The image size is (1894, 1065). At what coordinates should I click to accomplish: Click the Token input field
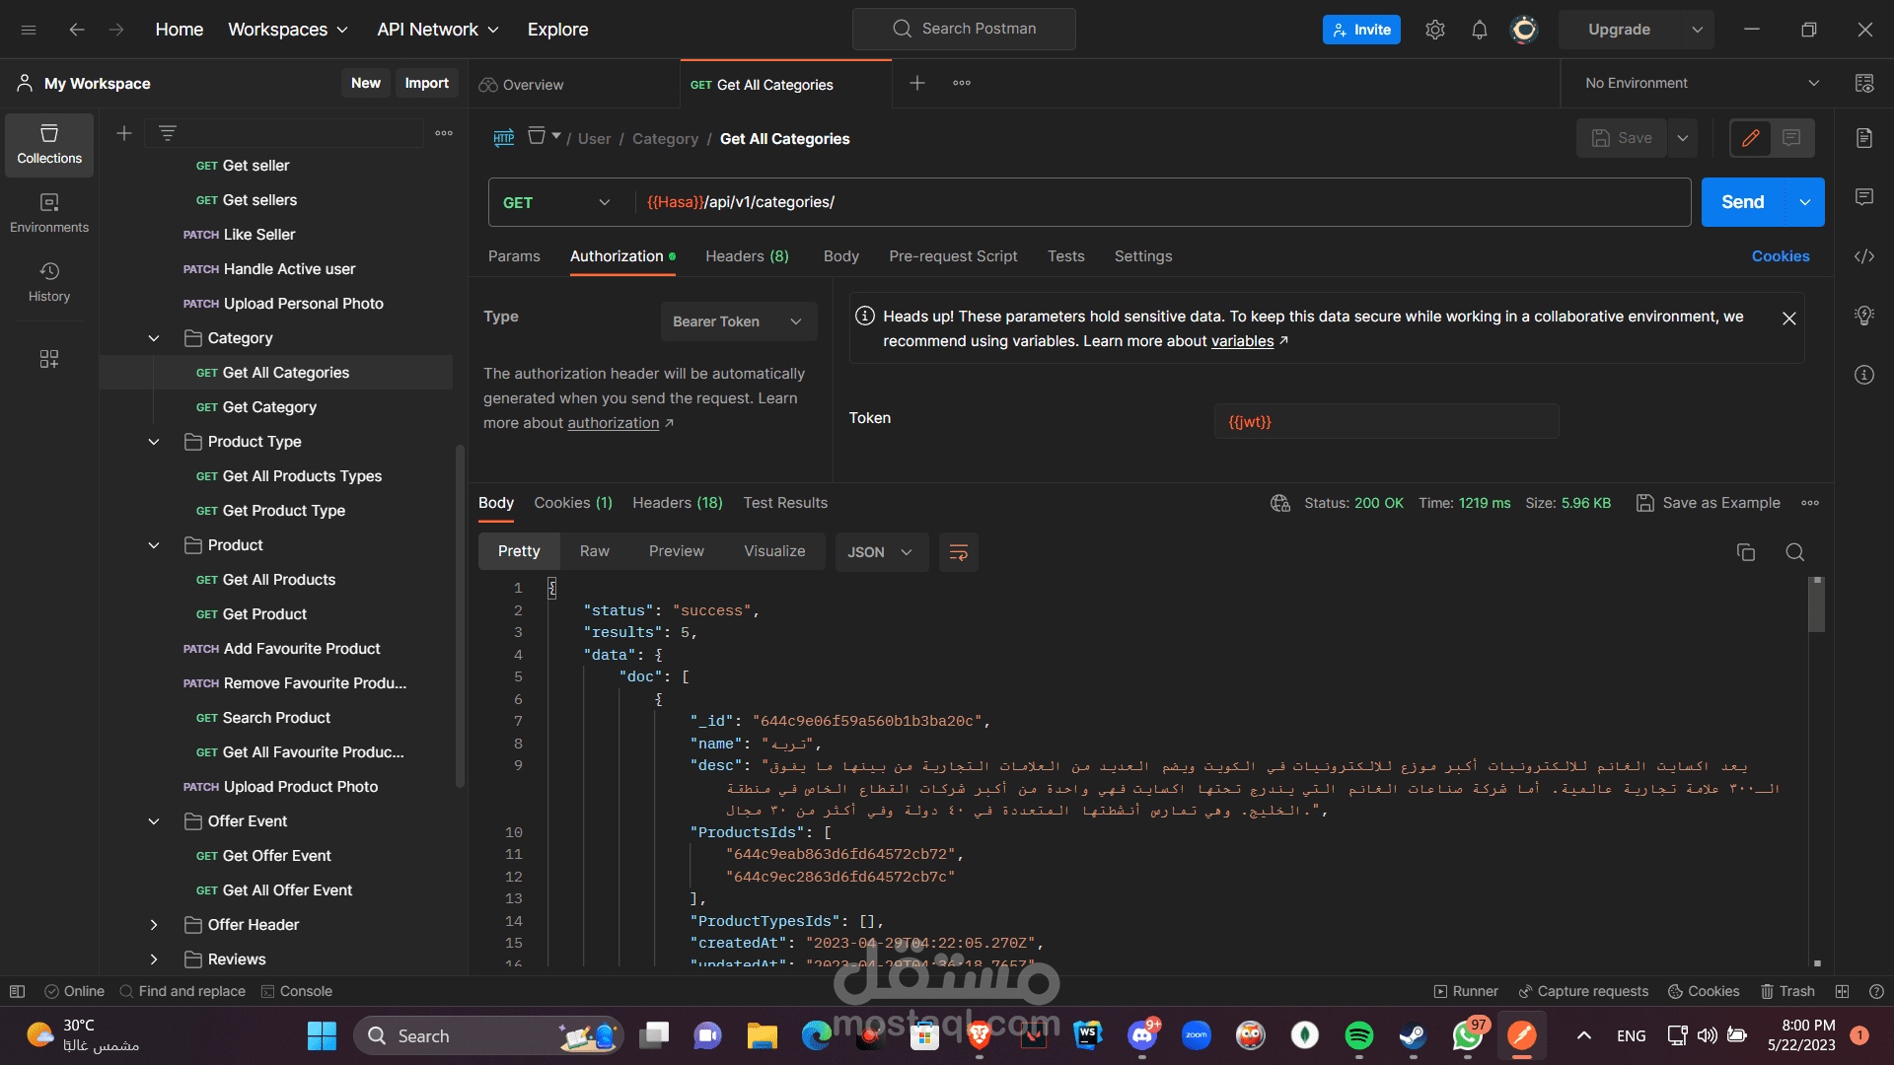[1386, 422]
